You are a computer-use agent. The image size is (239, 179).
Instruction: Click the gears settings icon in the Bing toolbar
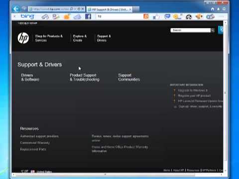pyautogui.click(x=210, y=16)
